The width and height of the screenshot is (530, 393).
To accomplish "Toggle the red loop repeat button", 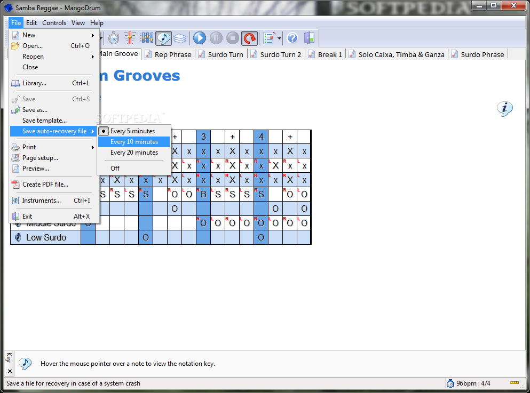I will [x=250, y=38].
